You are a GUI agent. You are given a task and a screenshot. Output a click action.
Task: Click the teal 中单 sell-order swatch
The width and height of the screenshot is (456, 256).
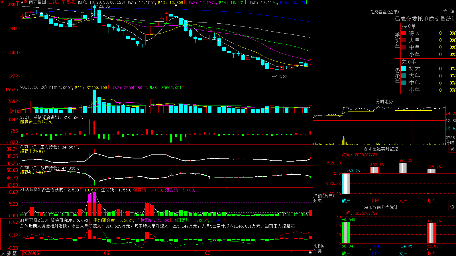404,83
